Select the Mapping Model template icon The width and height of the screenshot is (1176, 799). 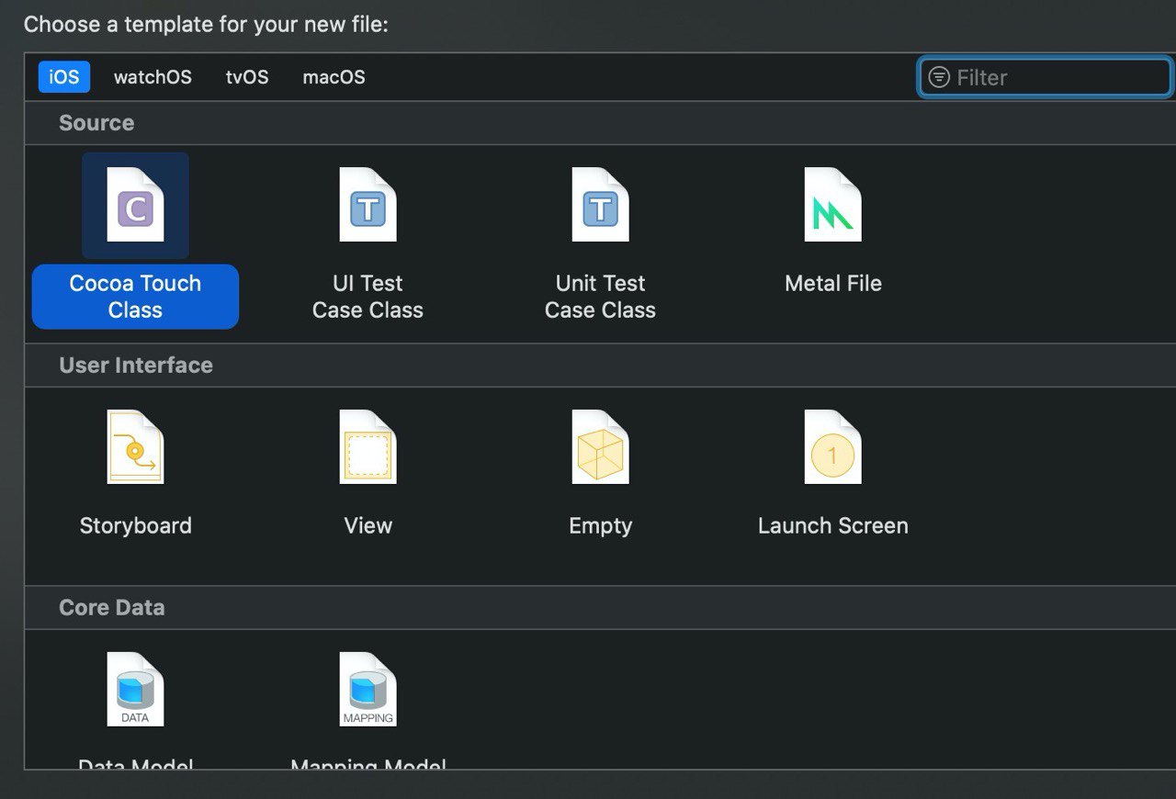(367, 690)
